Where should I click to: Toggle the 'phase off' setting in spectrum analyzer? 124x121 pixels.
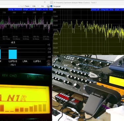pos(95,10)
